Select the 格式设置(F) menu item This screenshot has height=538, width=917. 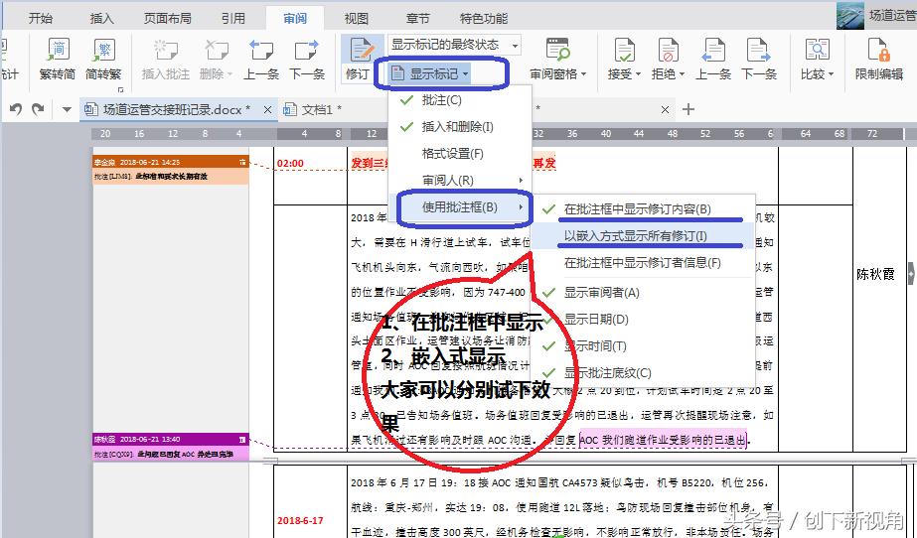[x=460, y=154]
